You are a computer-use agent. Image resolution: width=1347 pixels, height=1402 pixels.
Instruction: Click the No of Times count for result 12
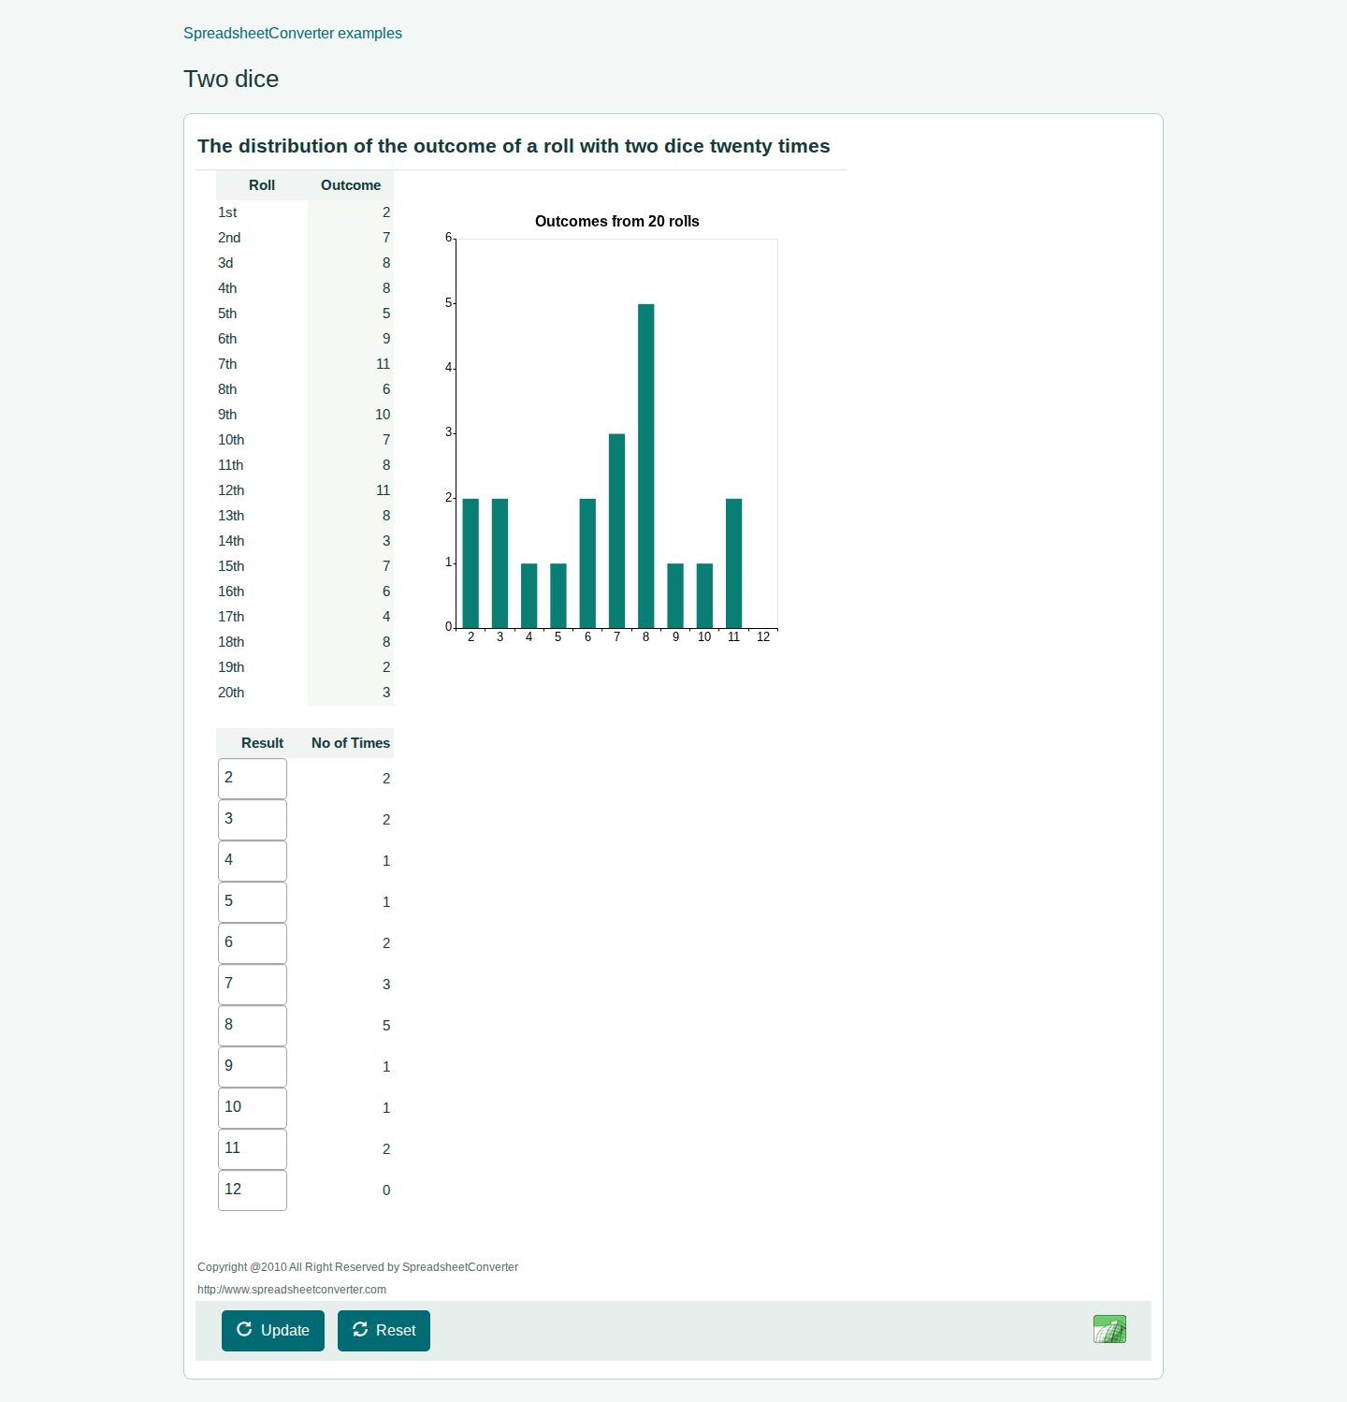click(386, 1190)
